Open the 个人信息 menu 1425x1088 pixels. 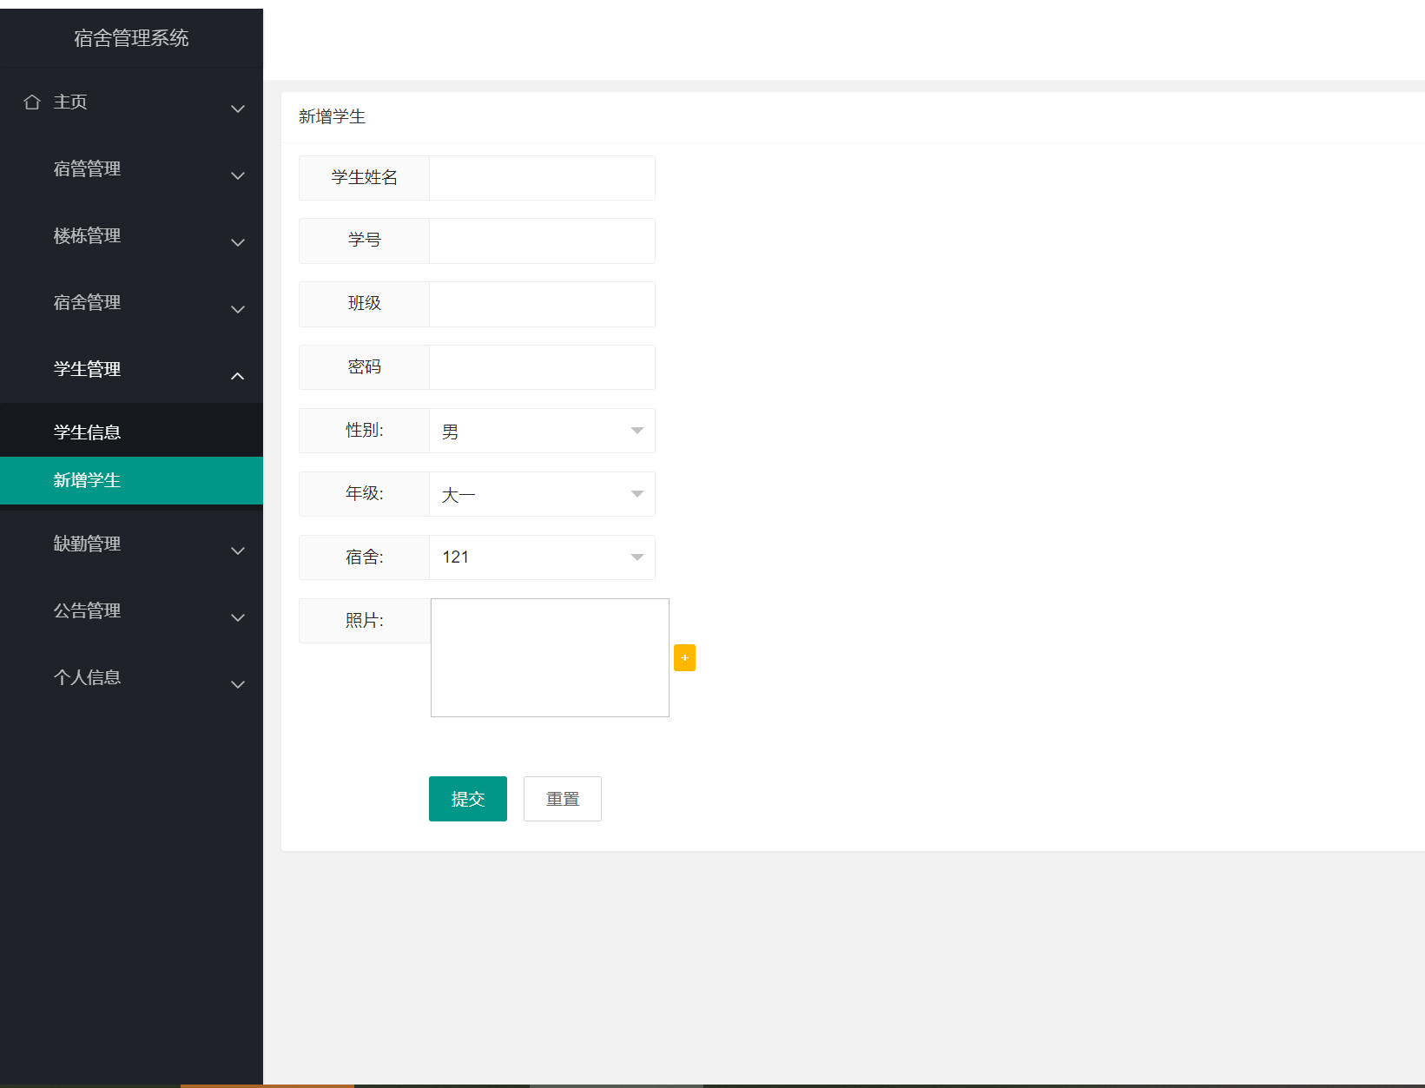(x=131, y=678)
